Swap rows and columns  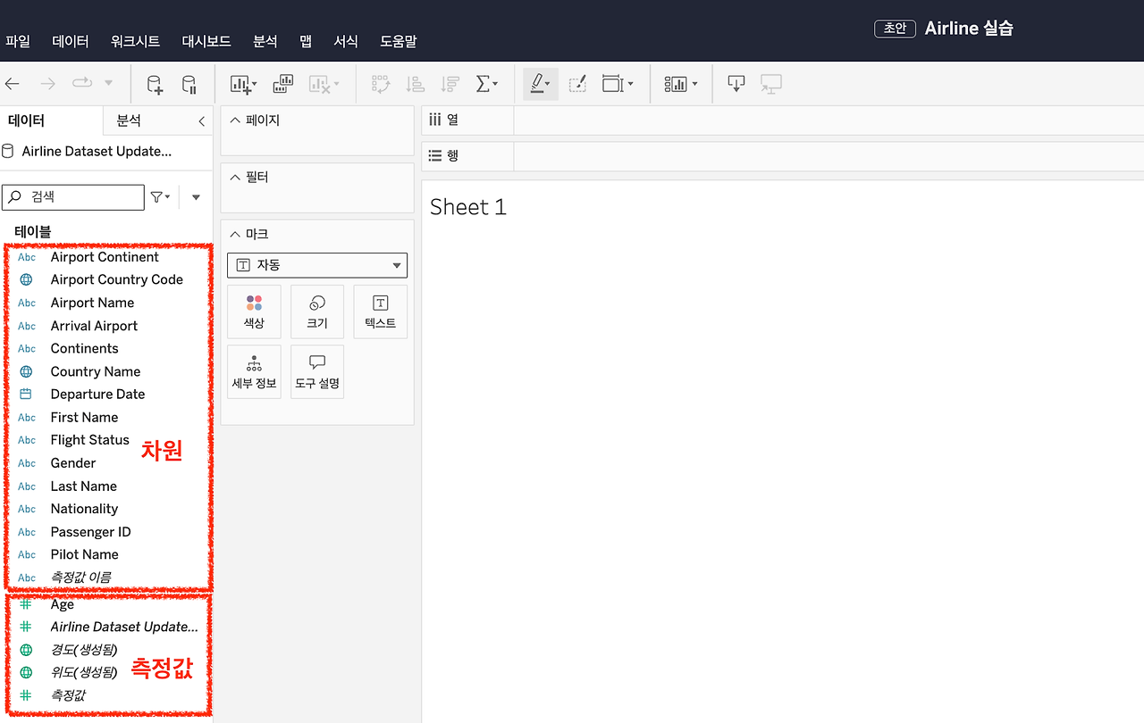(381, 85)
